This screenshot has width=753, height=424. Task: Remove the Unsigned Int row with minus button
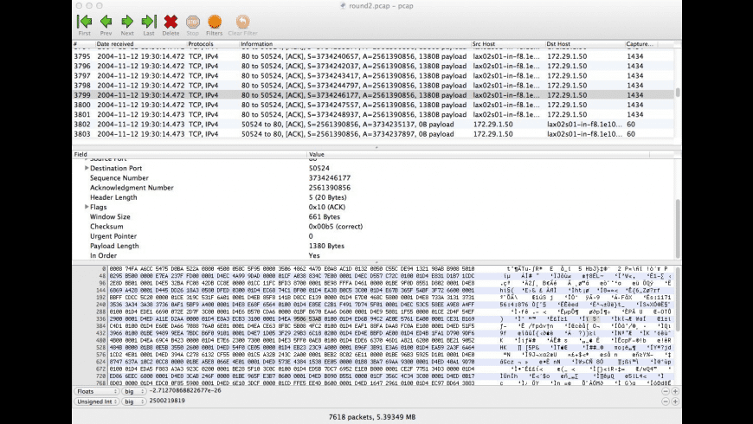pyautogui.click(x=665, y=402)
